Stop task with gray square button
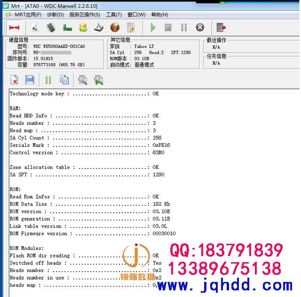Screen dimensions: 301x297 tap(168, 27)
